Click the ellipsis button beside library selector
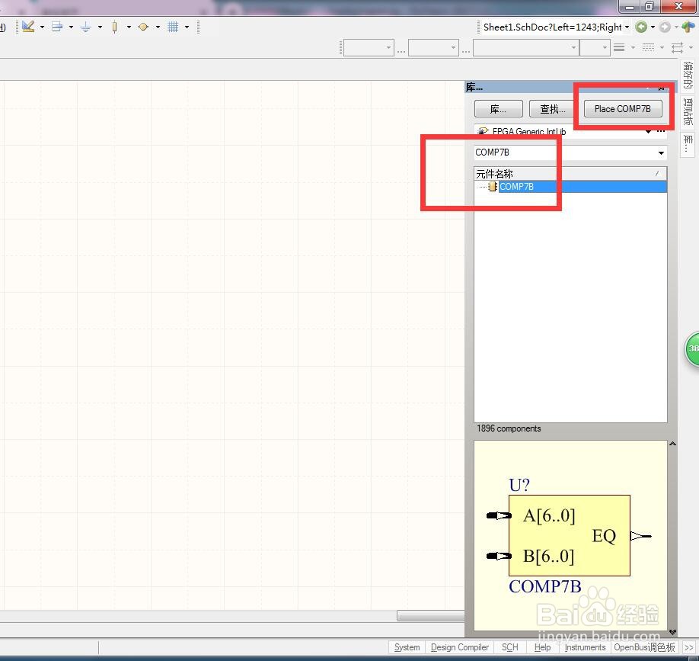699x661 pixels. (x=661, y=131)
